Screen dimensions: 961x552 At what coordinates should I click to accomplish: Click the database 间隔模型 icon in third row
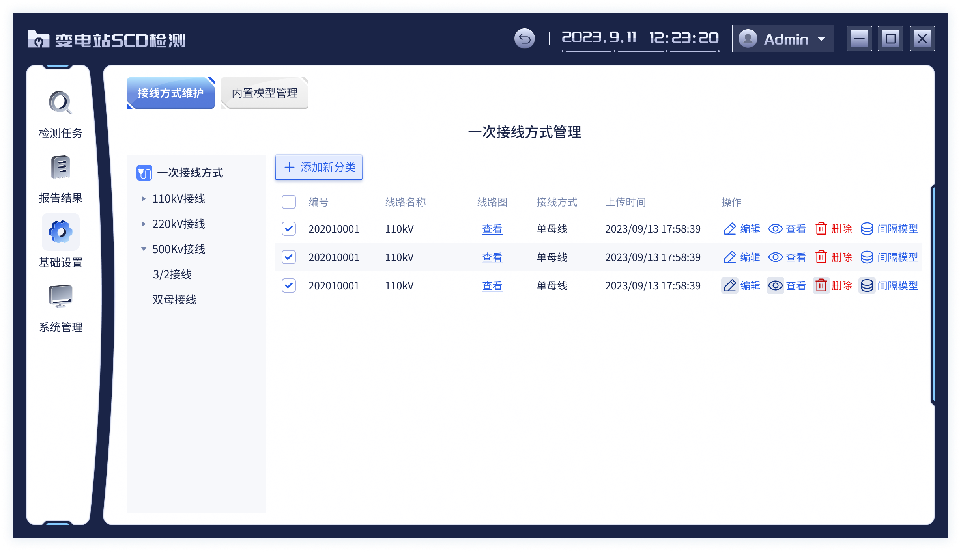[867, 286]
